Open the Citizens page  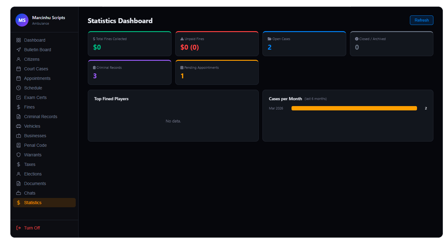click(x=32, y=59)
